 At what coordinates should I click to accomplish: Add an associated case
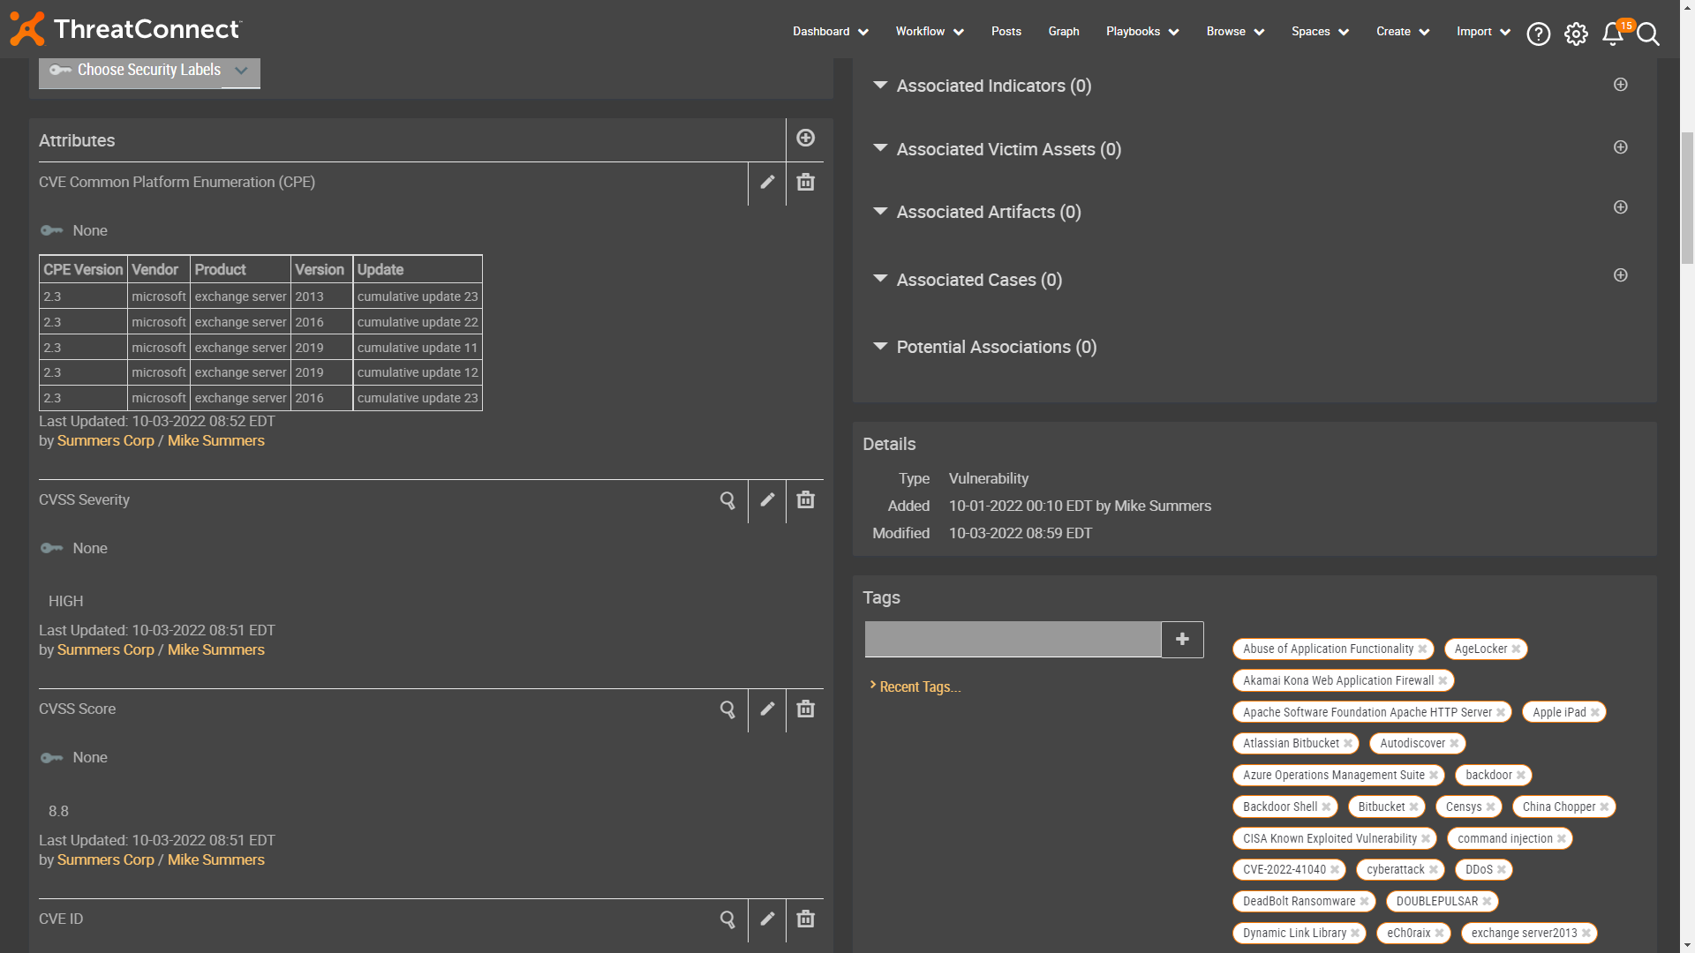coord(1621,275)
